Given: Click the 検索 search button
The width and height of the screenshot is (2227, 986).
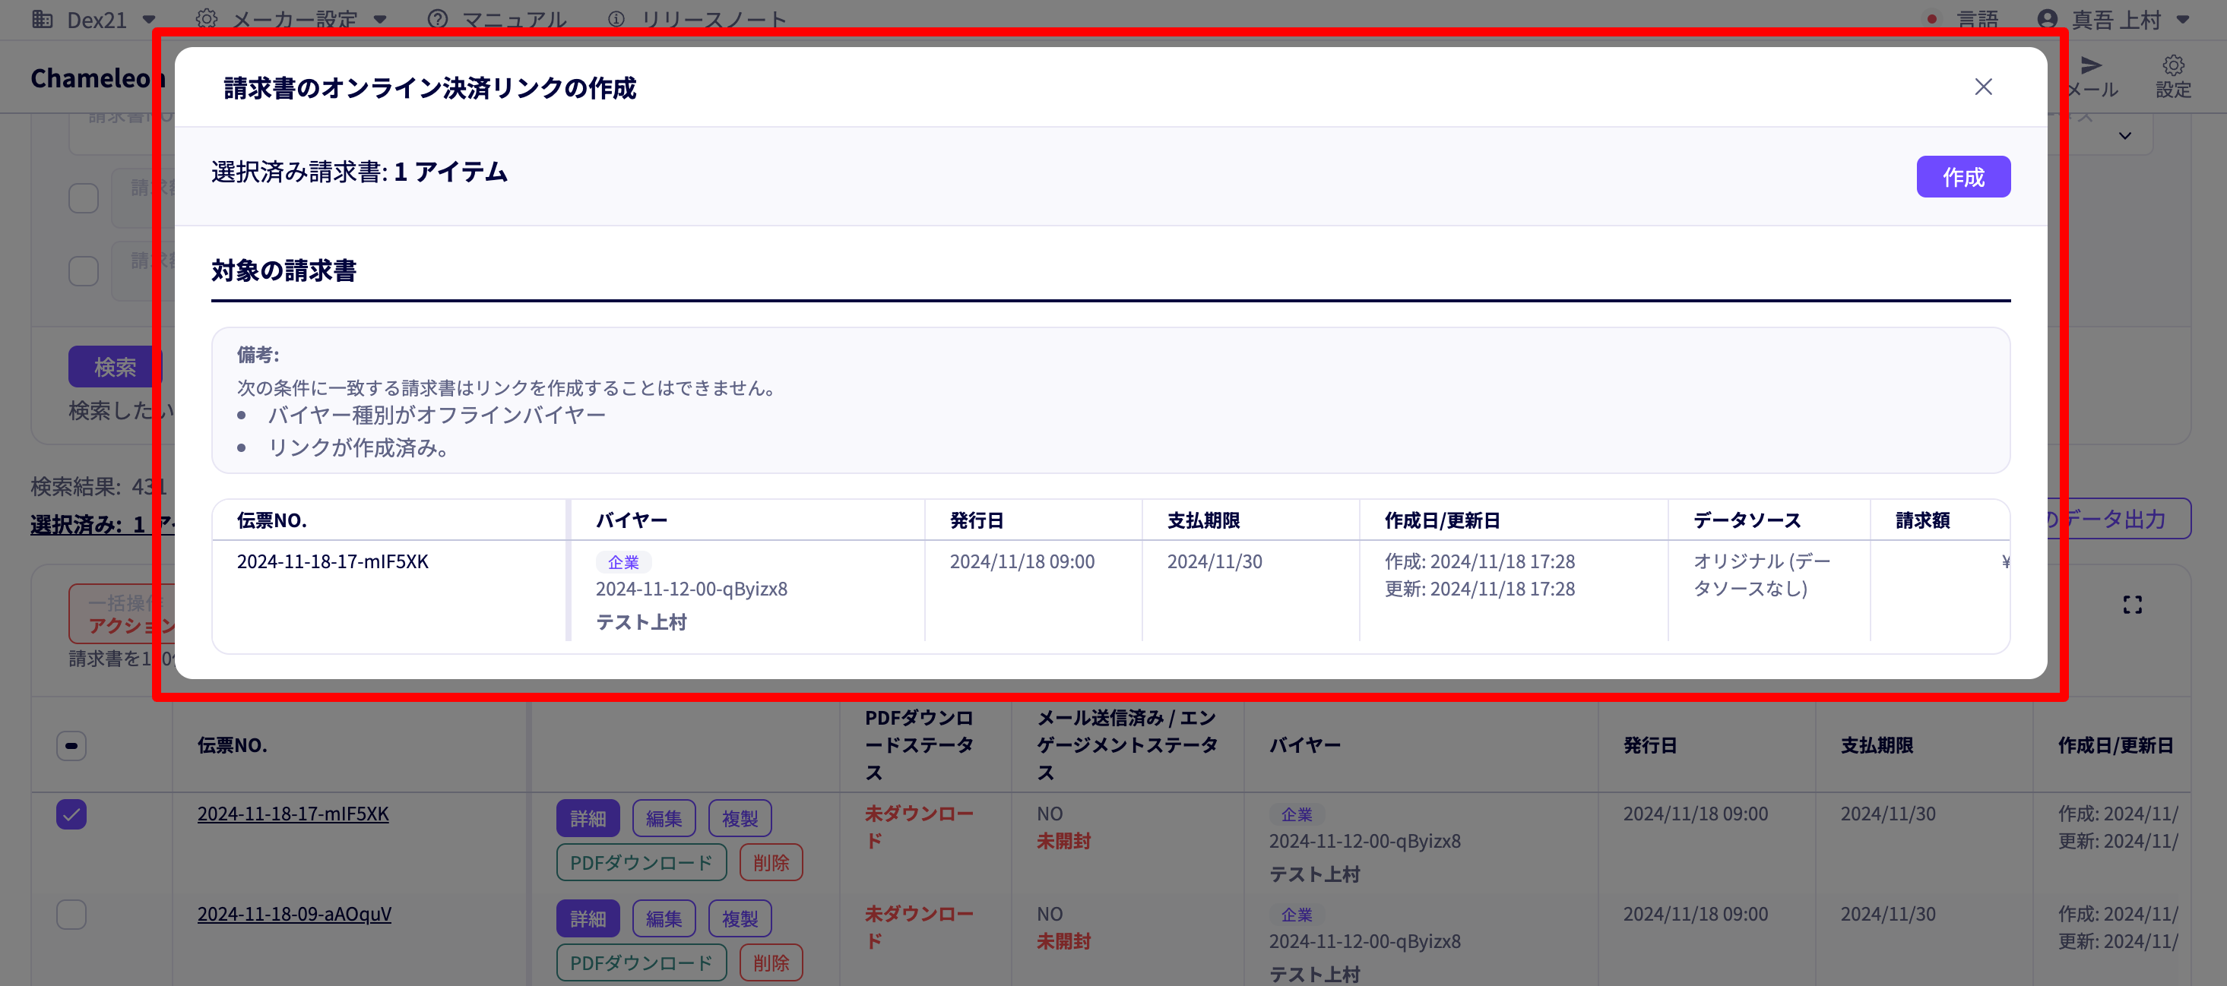Looking at the screenshot, I should click(114, 366).
